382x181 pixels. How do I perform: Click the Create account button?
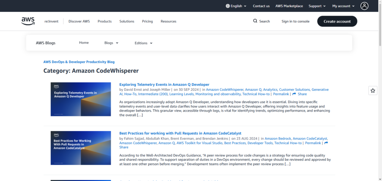pyautogui.click(x=337, y=21)
